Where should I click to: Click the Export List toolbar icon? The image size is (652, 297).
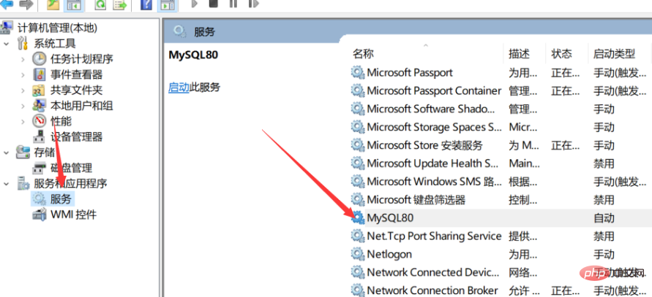pyautogui.click(x=120, y=4)
